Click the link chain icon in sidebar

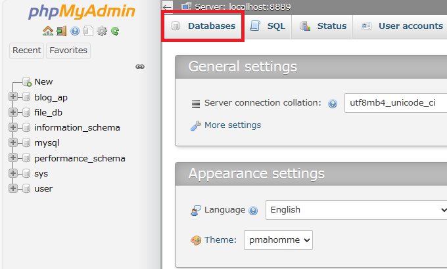pyautogui.click(x=139, y=67)
